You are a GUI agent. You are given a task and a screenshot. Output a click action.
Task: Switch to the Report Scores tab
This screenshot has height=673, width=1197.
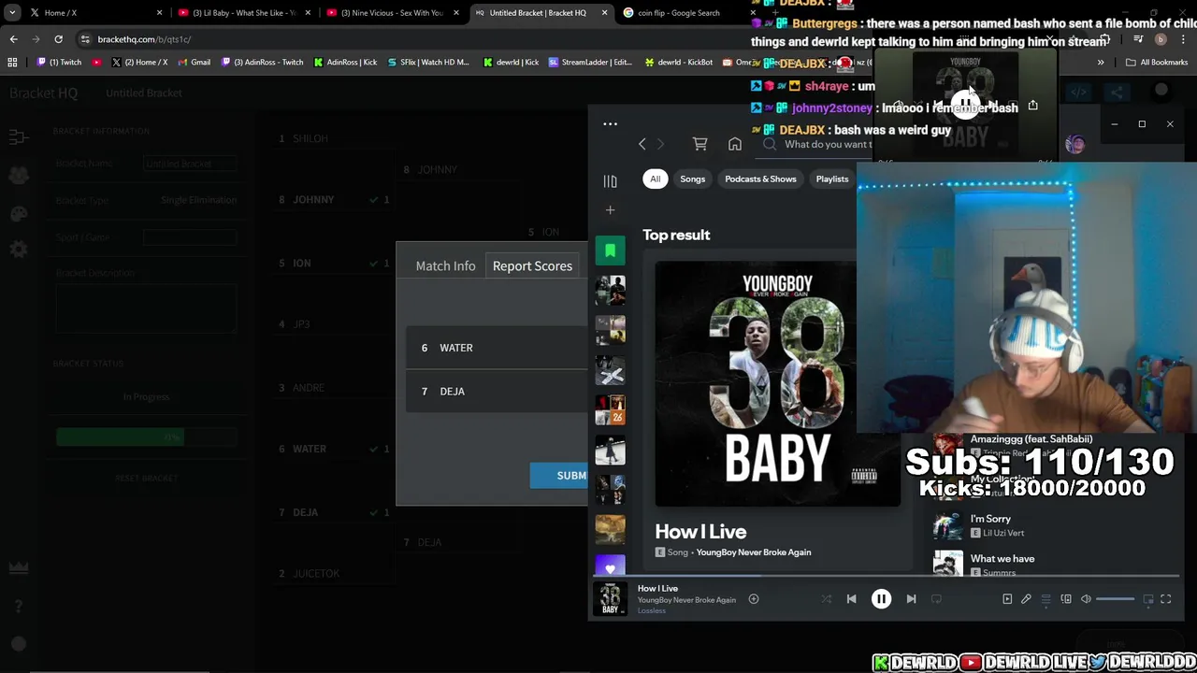point(532,265)
